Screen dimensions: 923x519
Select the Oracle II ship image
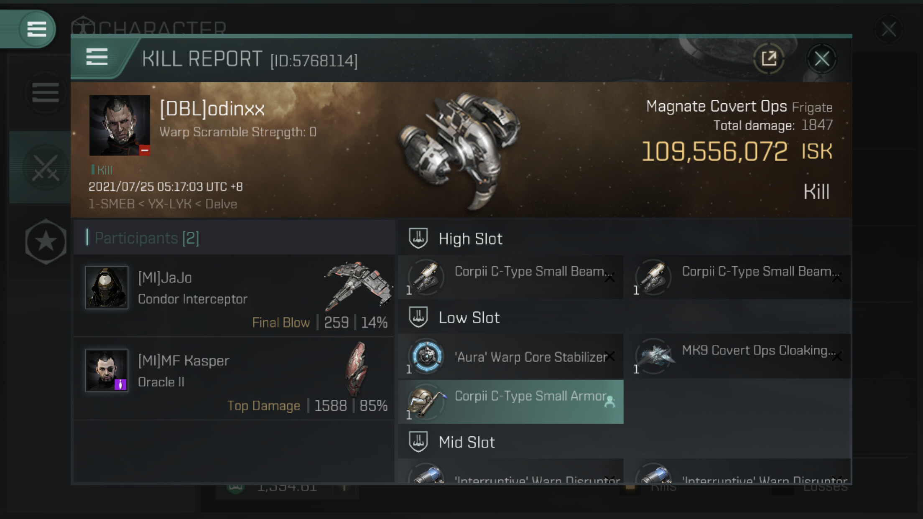[x=357, y=369]
